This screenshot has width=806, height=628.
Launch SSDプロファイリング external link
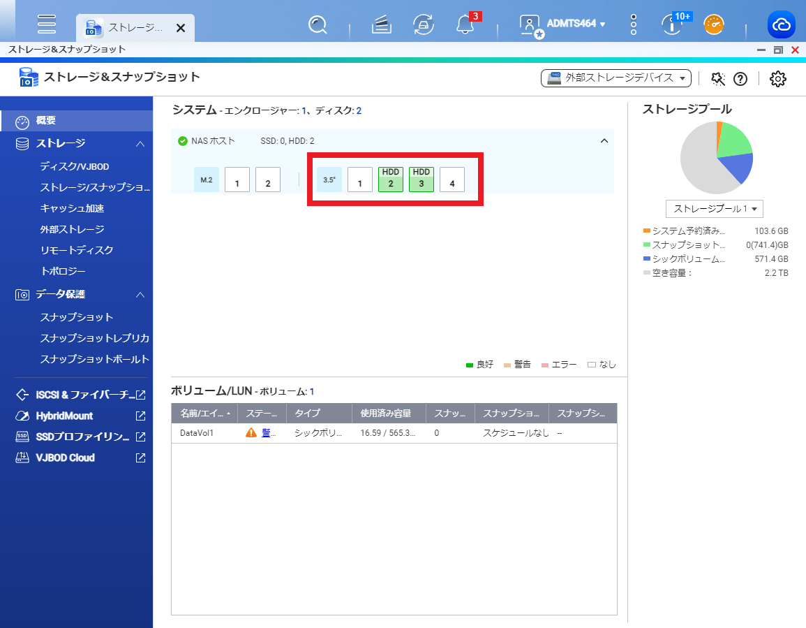pyautogui.click(x=82, y=437)
